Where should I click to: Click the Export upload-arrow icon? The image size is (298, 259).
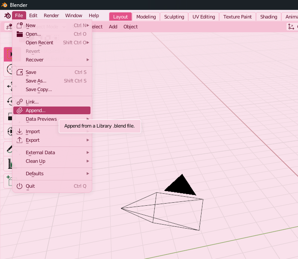coord(20,140)
